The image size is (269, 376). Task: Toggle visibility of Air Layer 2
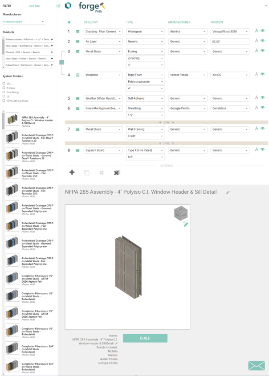pyautogui.click(x=262, y=41)
